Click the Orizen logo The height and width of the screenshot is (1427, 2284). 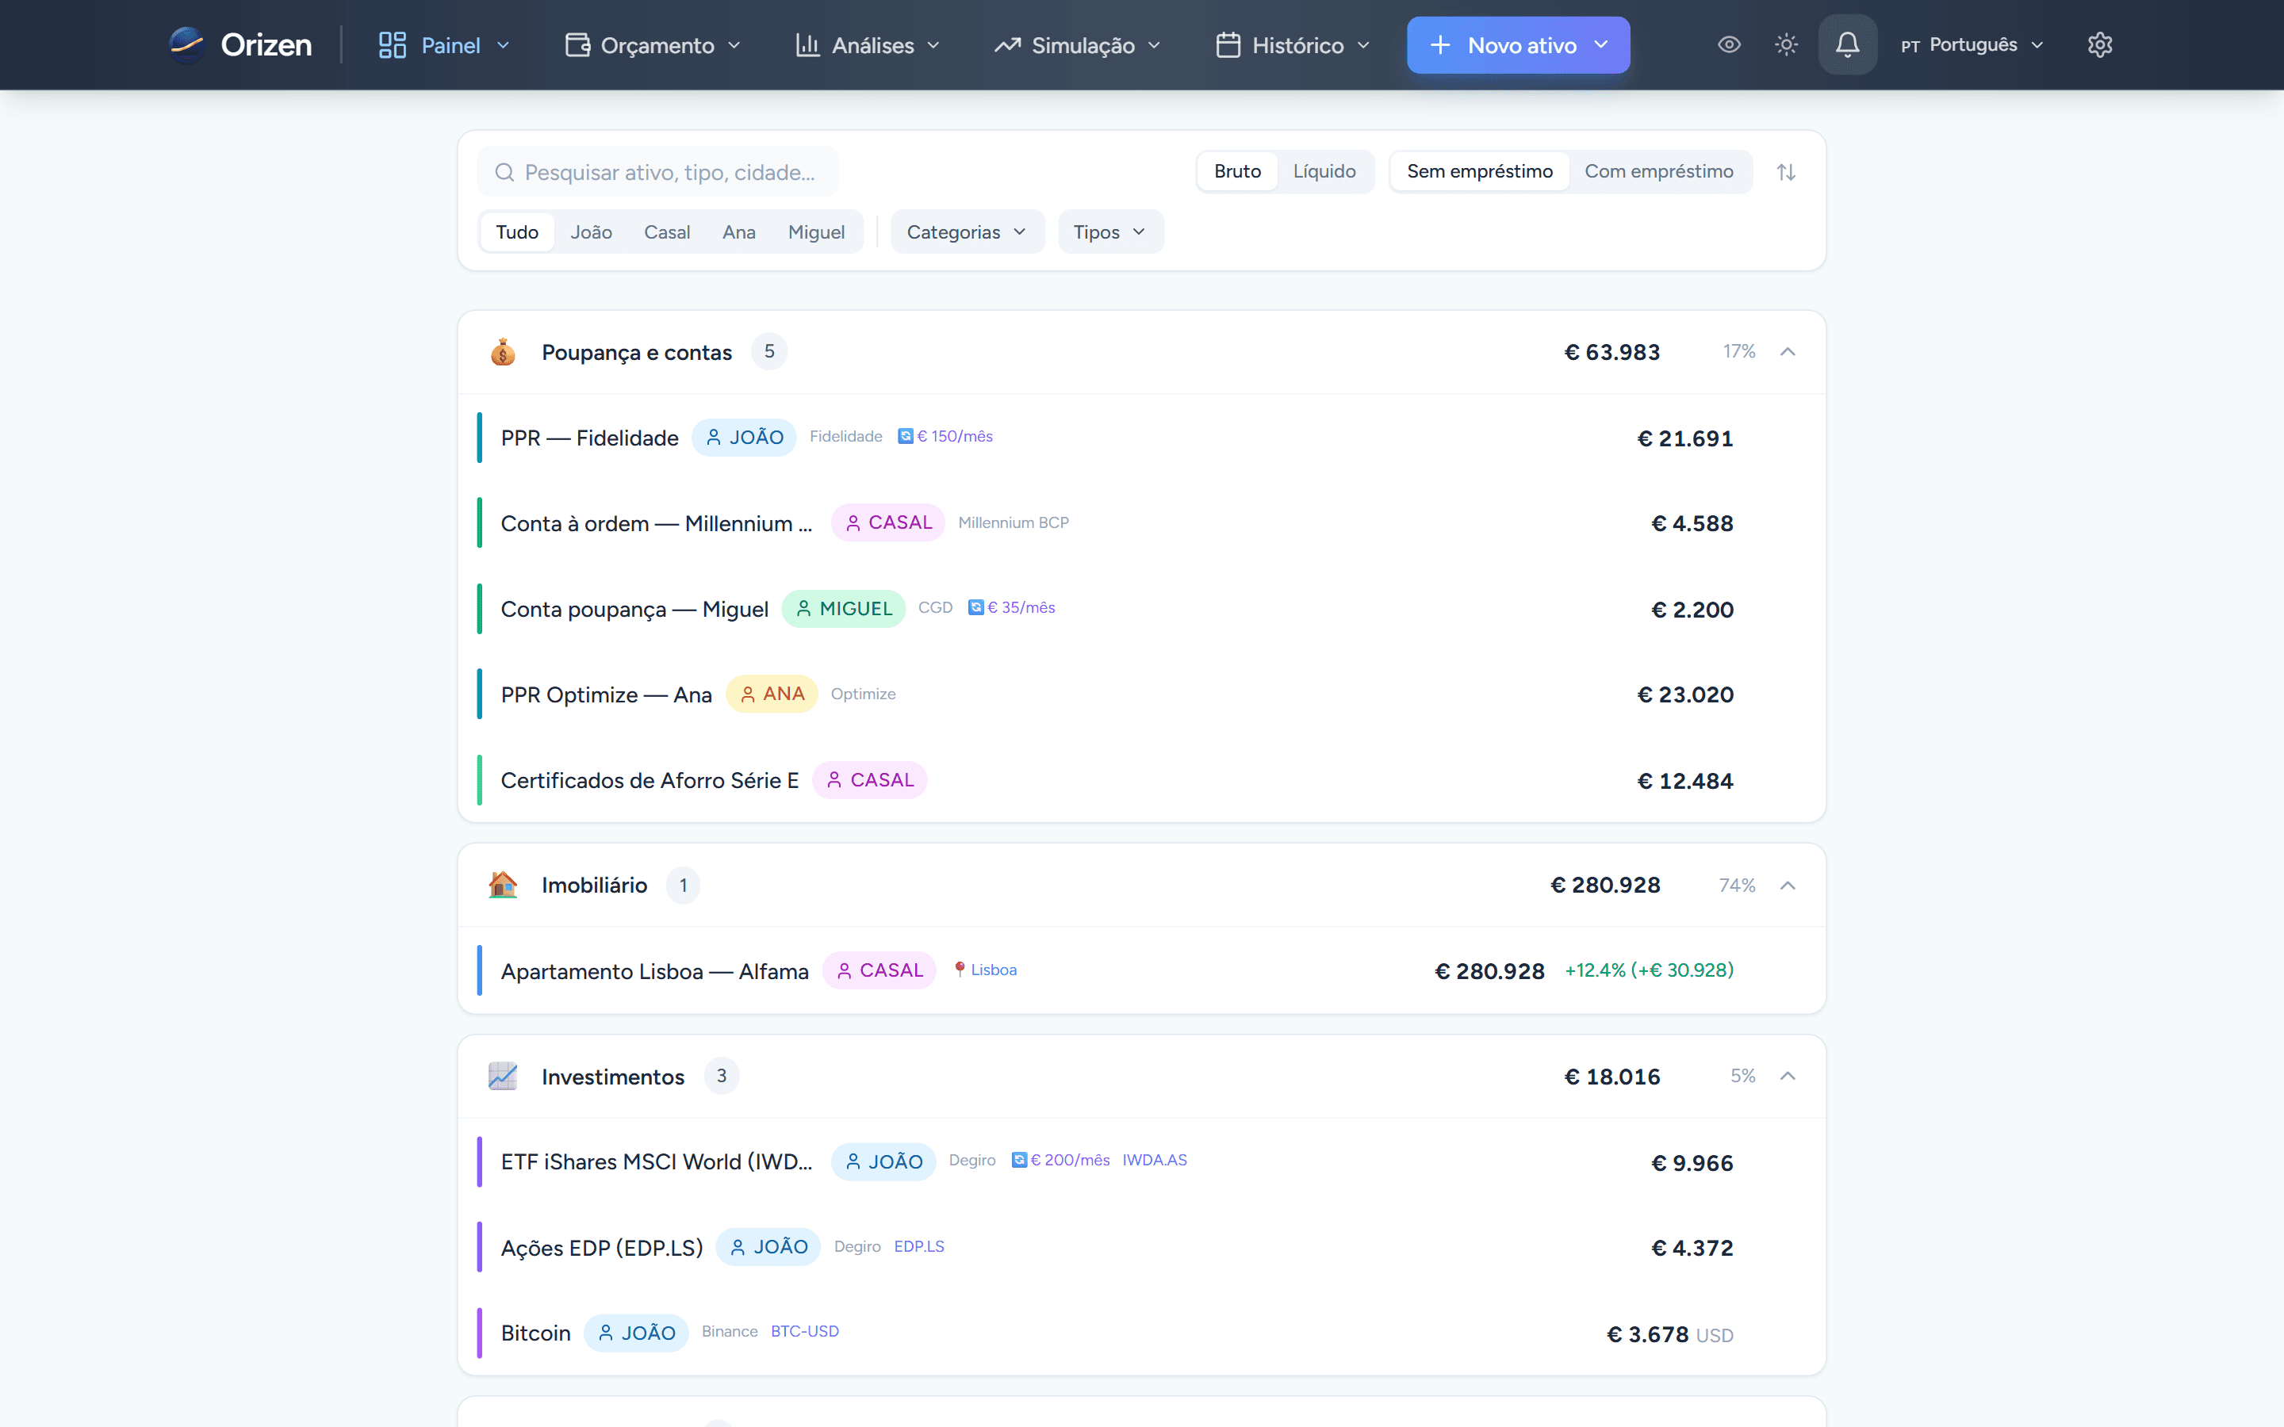coord(240,44)
